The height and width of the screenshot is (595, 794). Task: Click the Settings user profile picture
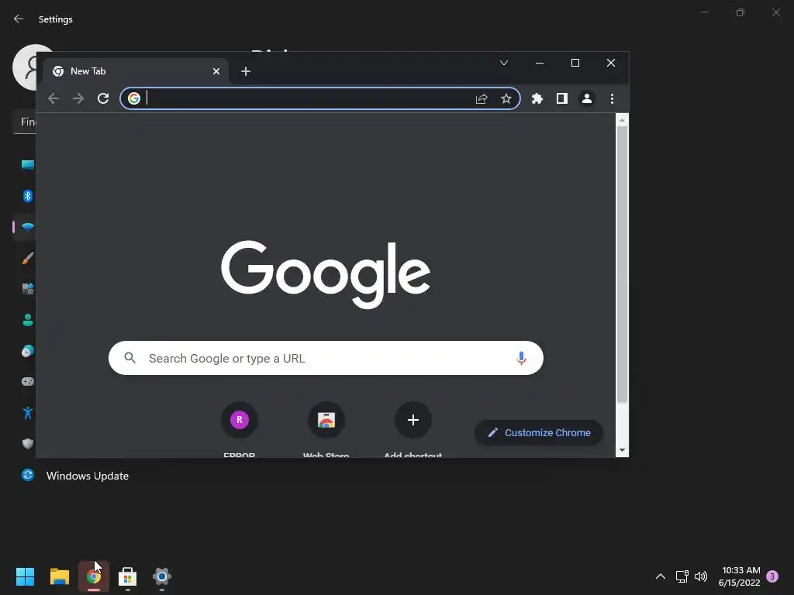pyautogui.click(x=24, y=67)
